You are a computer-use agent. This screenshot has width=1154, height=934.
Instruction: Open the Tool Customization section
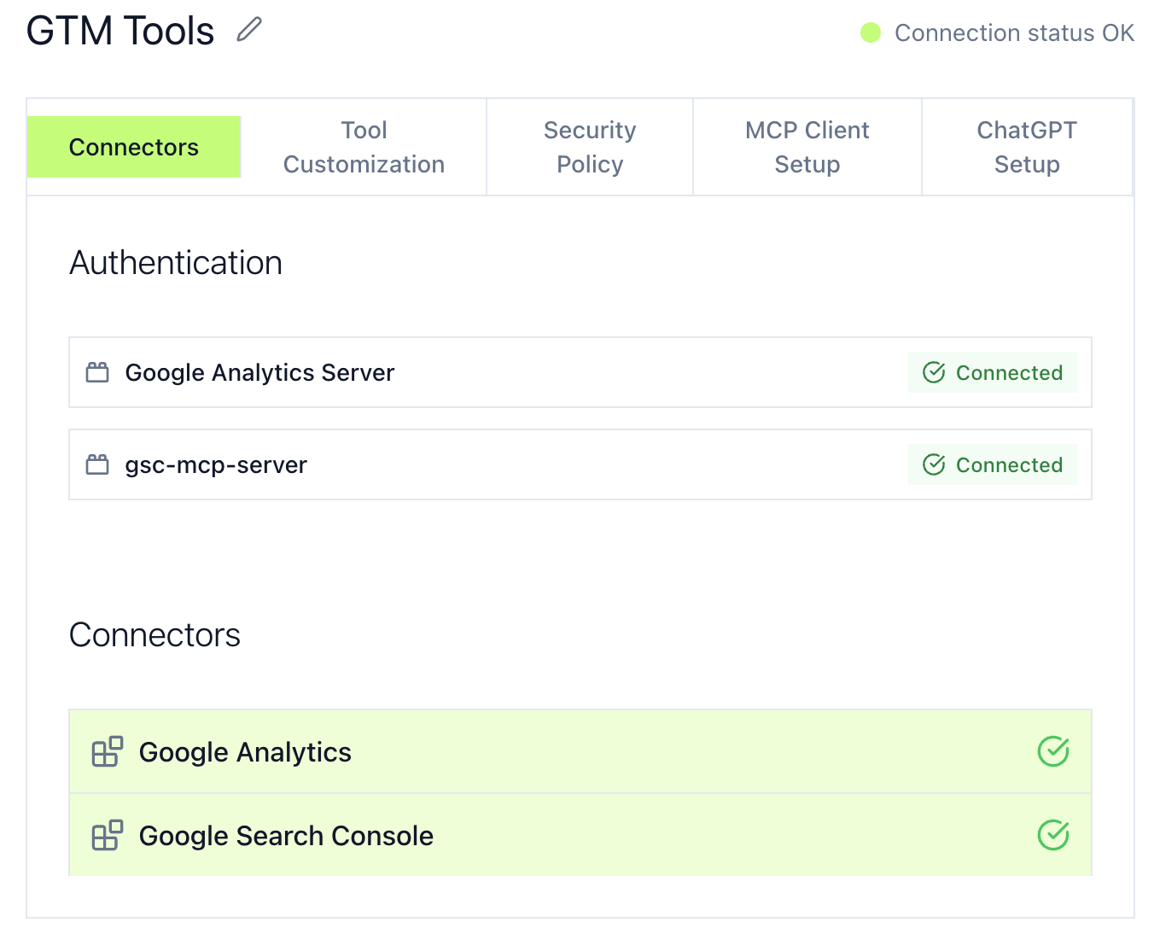point(364,147)
